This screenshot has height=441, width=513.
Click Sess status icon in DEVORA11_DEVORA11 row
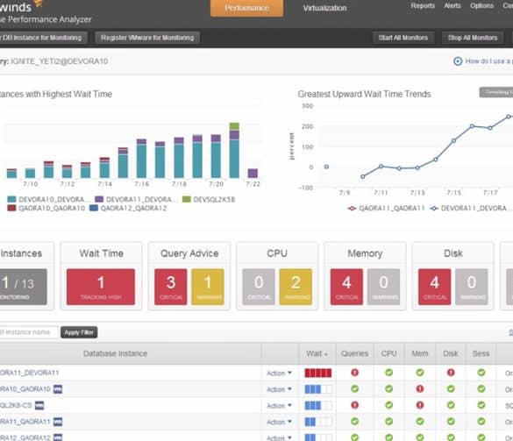(x=481, y=373)
